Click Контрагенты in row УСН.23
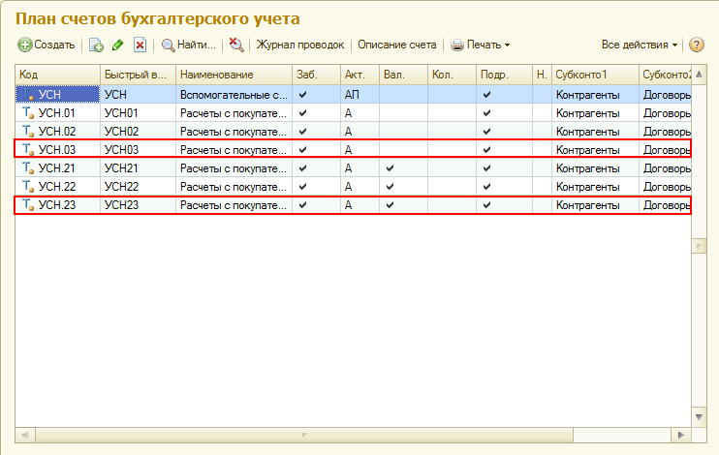Viewport: 719px width, 455px height. click(x=588, y=205)
